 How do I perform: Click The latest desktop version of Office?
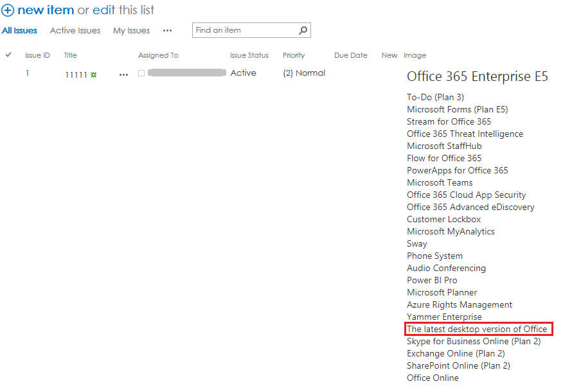pos(477,329)
